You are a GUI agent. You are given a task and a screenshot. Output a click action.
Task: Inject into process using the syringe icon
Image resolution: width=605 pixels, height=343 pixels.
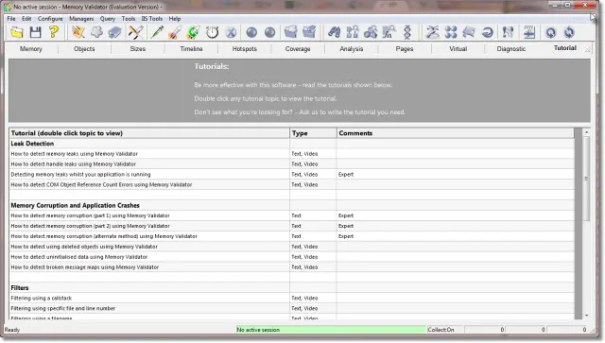157,32
